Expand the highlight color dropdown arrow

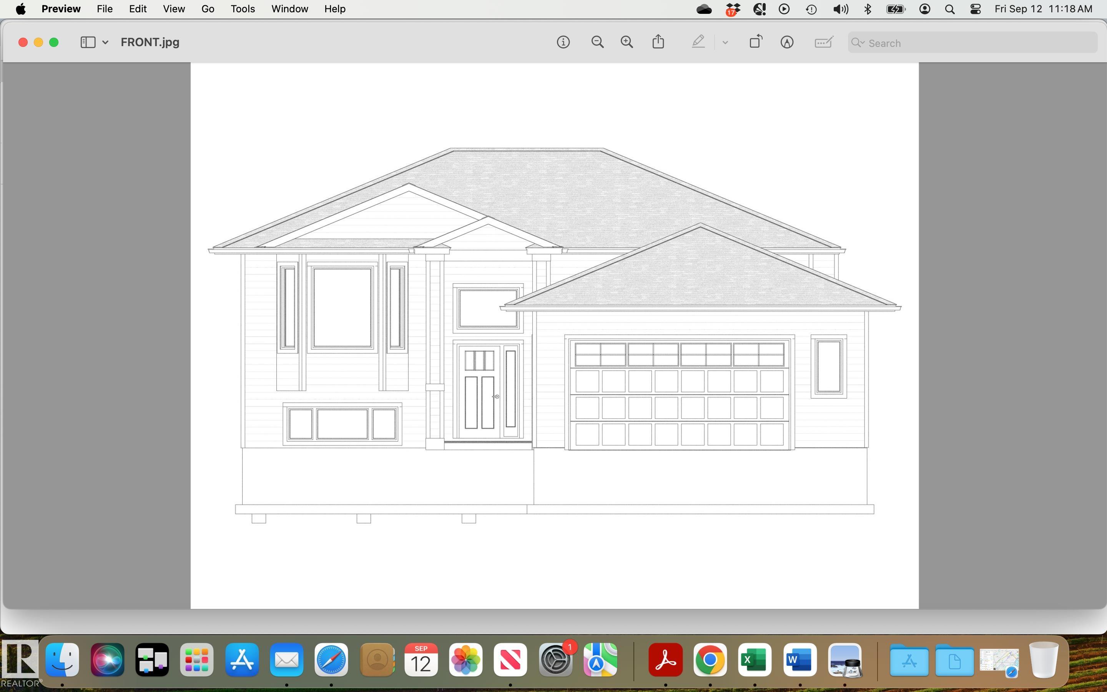725,43
